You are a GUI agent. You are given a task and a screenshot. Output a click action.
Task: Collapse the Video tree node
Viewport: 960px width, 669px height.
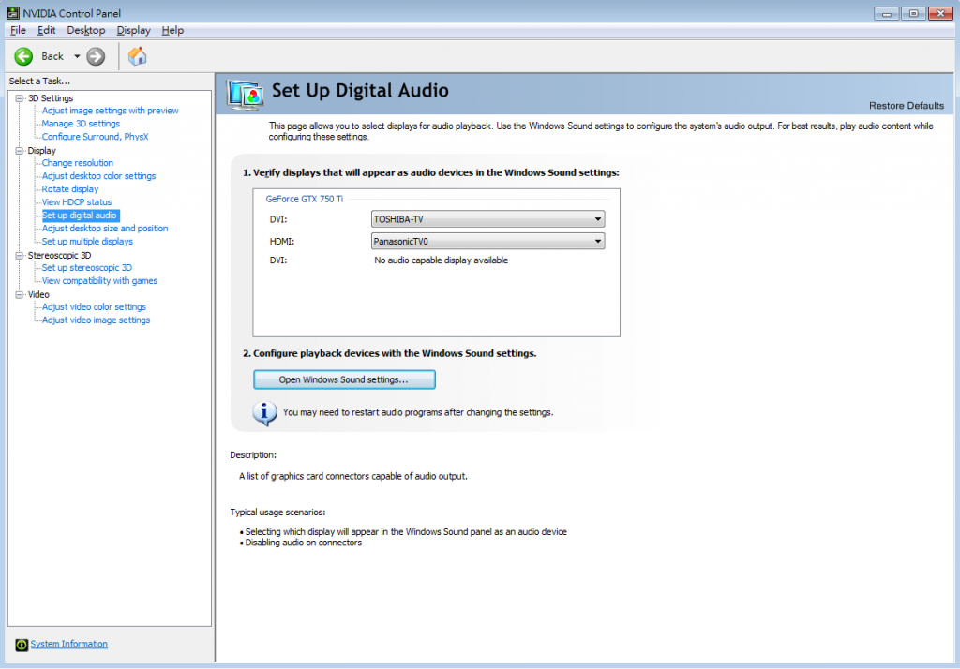click(x=20, y=294)
